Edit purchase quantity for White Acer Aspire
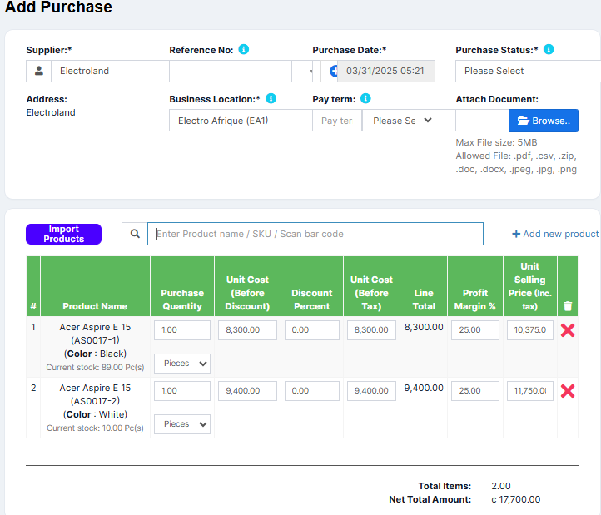 pyautogui.click(x=182, y=391)
